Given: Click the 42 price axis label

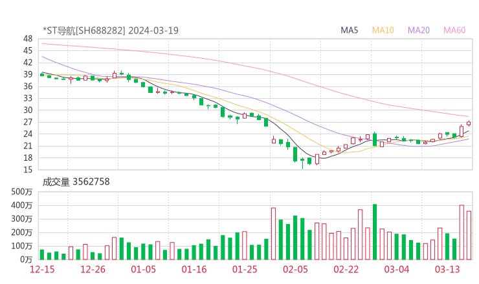Looking at the screenshot, I should [x=28, y=63].
